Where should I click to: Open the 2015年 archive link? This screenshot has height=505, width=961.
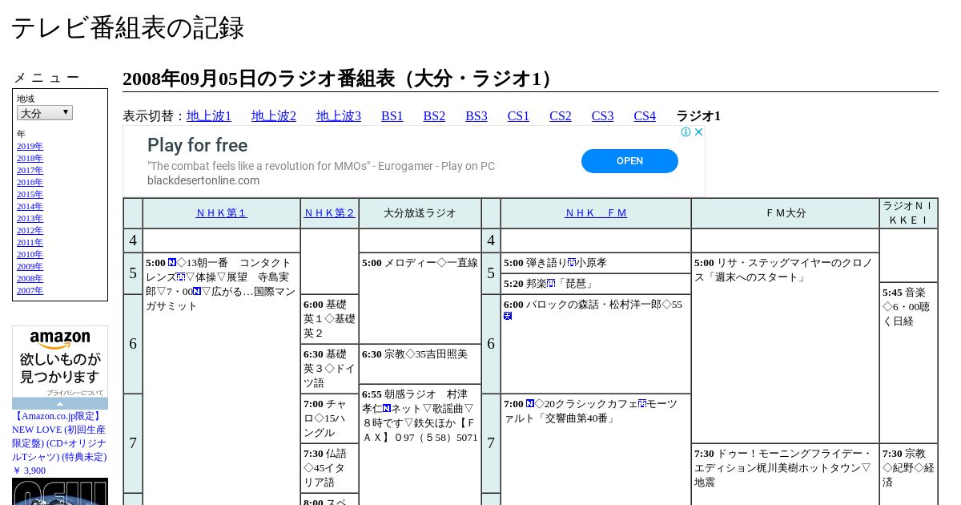click(30, 195)
